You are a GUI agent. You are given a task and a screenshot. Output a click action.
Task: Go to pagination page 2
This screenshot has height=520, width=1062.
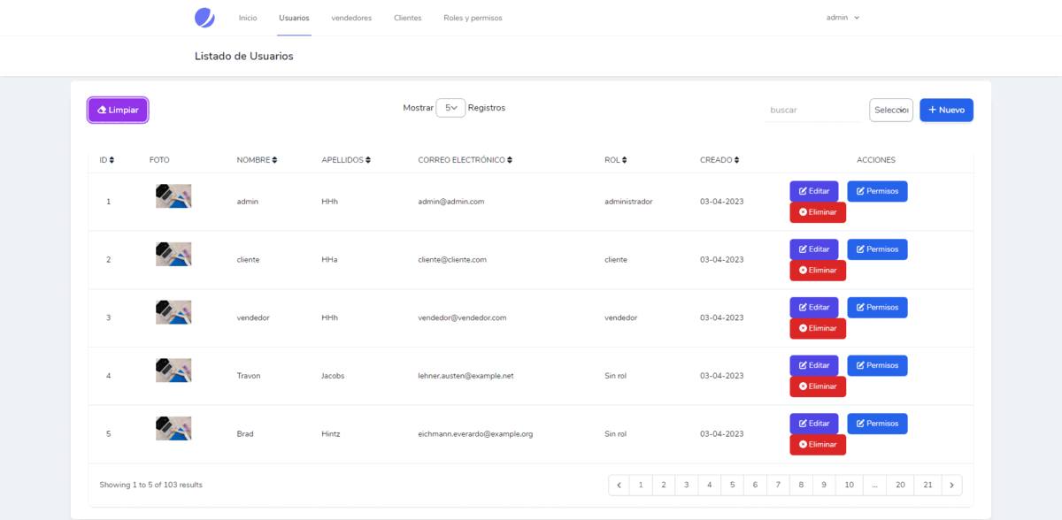[664, 485]
